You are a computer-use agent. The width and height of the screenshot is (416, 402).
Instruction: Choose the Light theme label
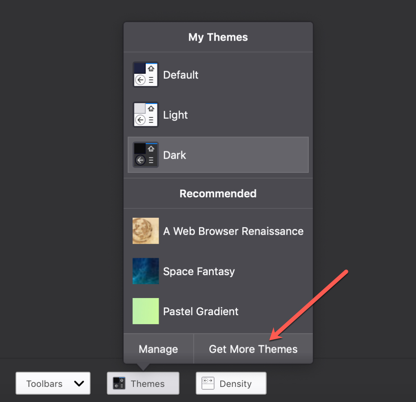point(175,115)
